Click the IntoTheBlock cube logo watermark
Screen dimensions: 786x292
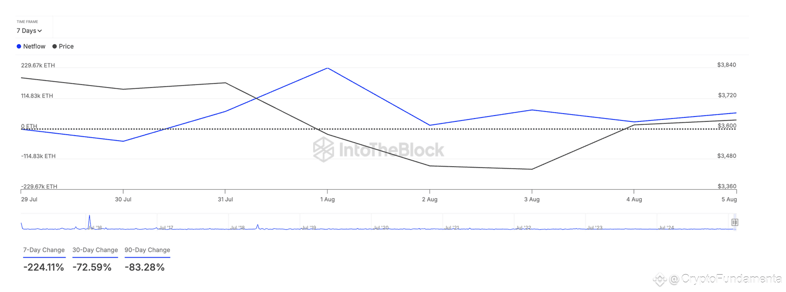[x=324, y=149]
